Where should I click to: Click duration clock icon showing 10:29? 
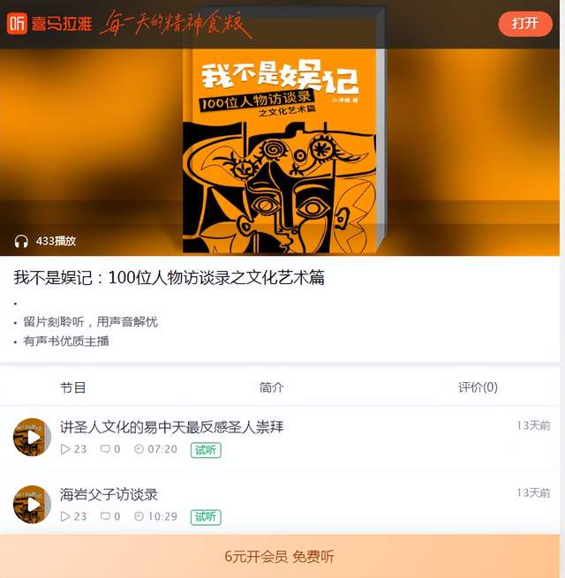pos(139,516)
